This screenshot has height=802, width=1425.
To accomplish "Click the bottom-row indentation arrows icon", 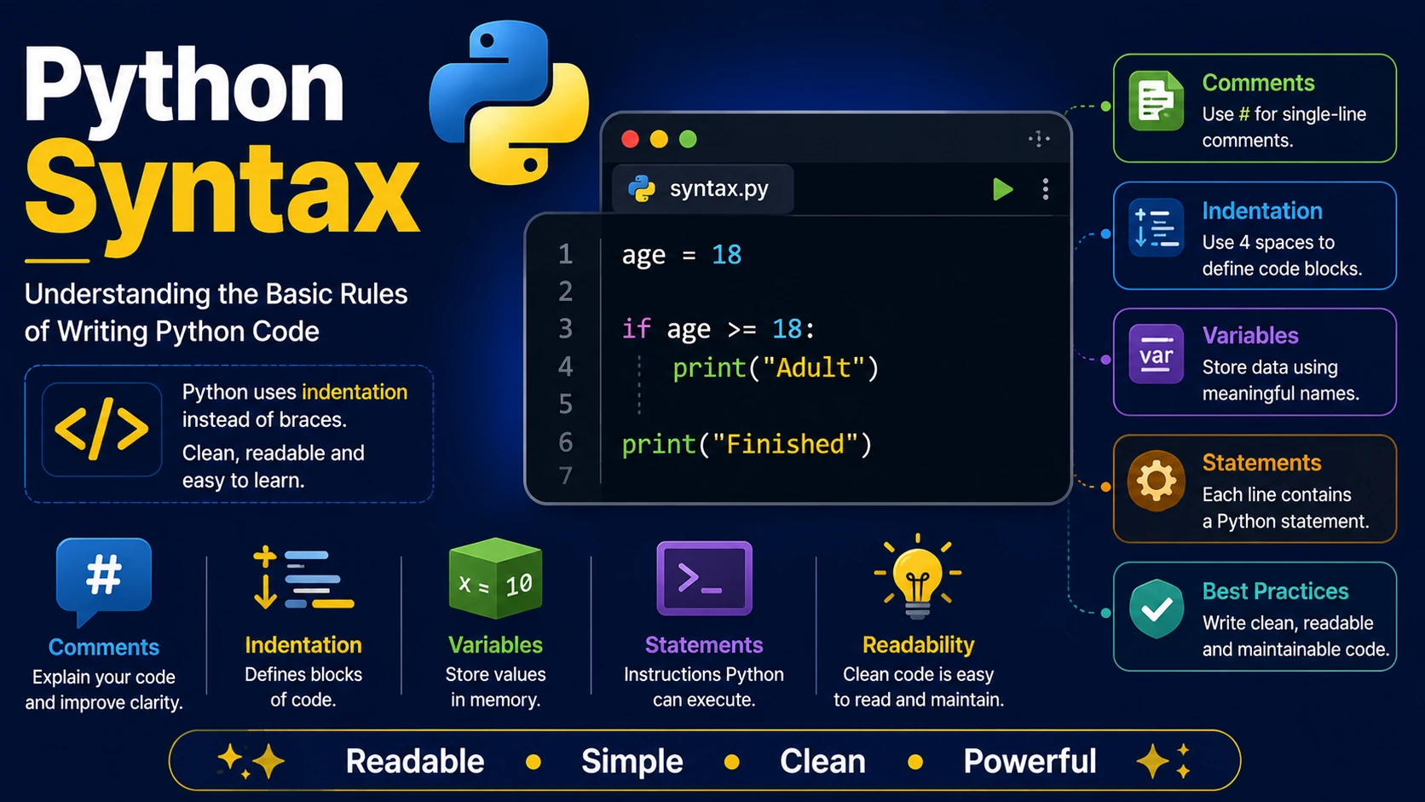I will click(303, 578).
